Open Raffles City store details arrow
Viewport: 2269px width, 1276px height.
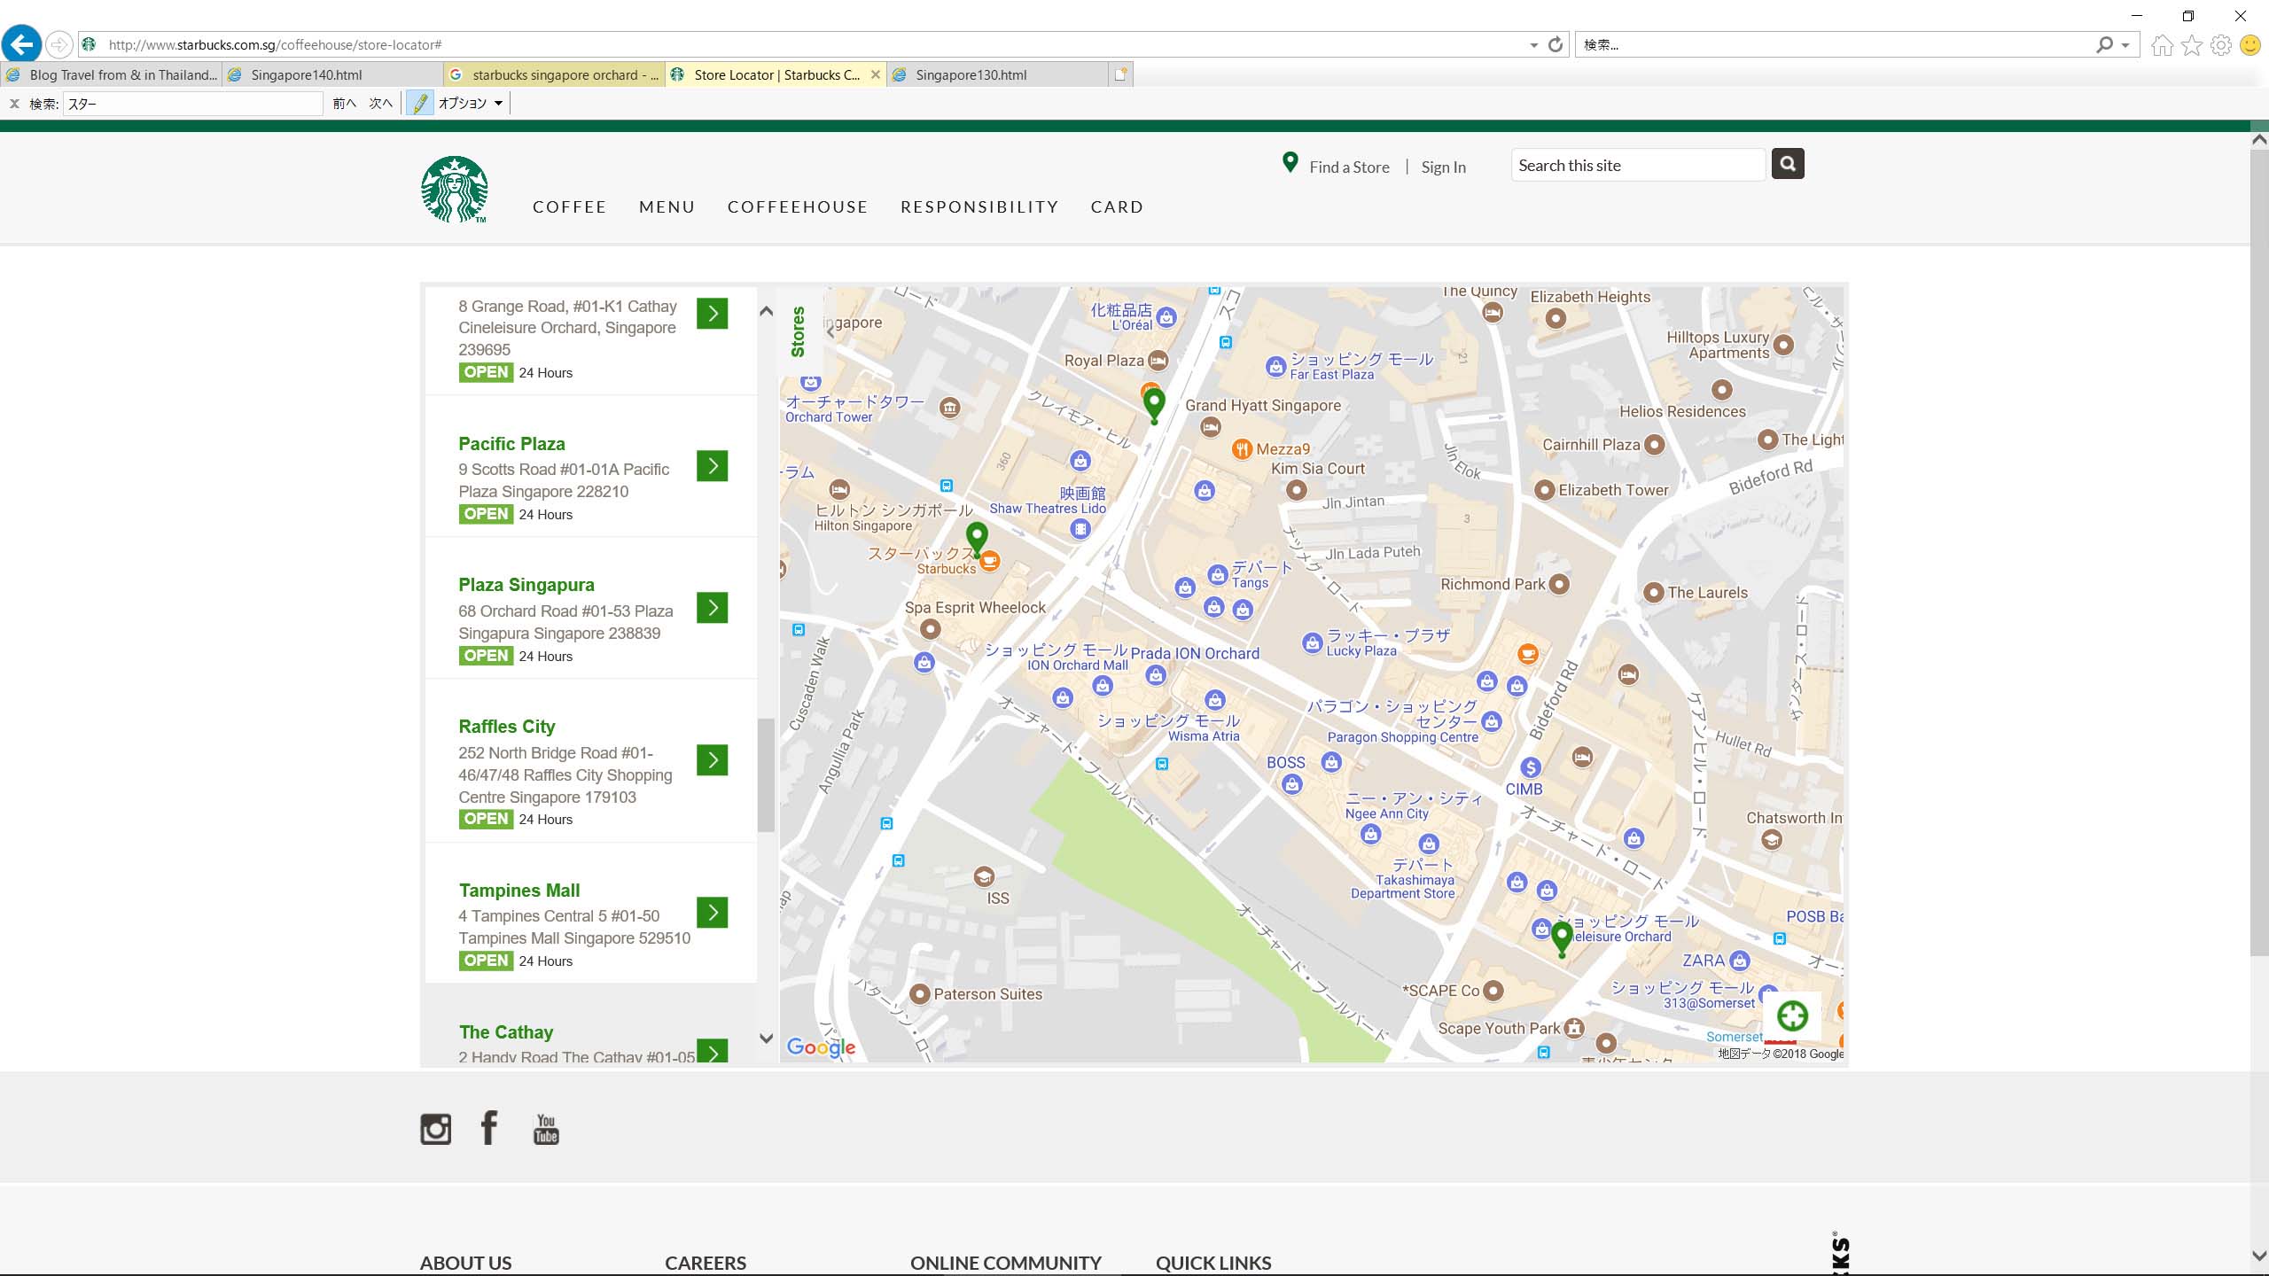pyautogui.click(x=713, y=760)
